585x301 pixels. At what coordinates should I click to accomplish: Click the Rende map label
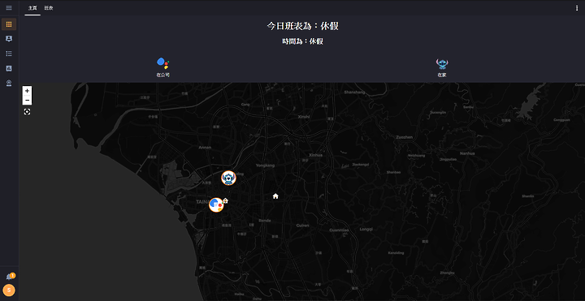coord(265,221)
